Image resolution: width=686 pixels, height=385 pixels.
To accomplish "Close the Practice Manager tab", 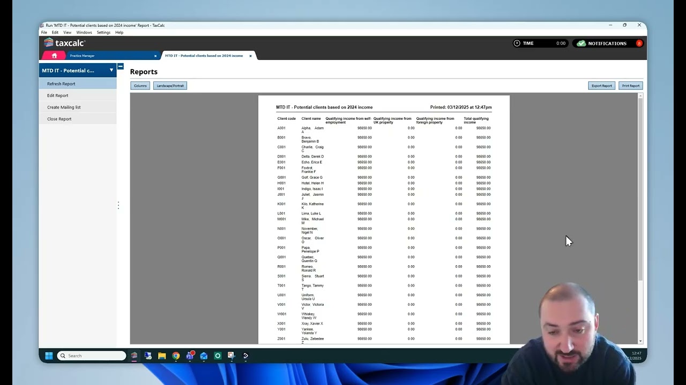I will pyautogui.click(x=155, y=56).
